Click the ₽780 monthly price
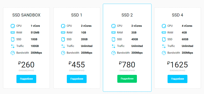This screenshot has width=204, height=94. [x=127, y=65]
